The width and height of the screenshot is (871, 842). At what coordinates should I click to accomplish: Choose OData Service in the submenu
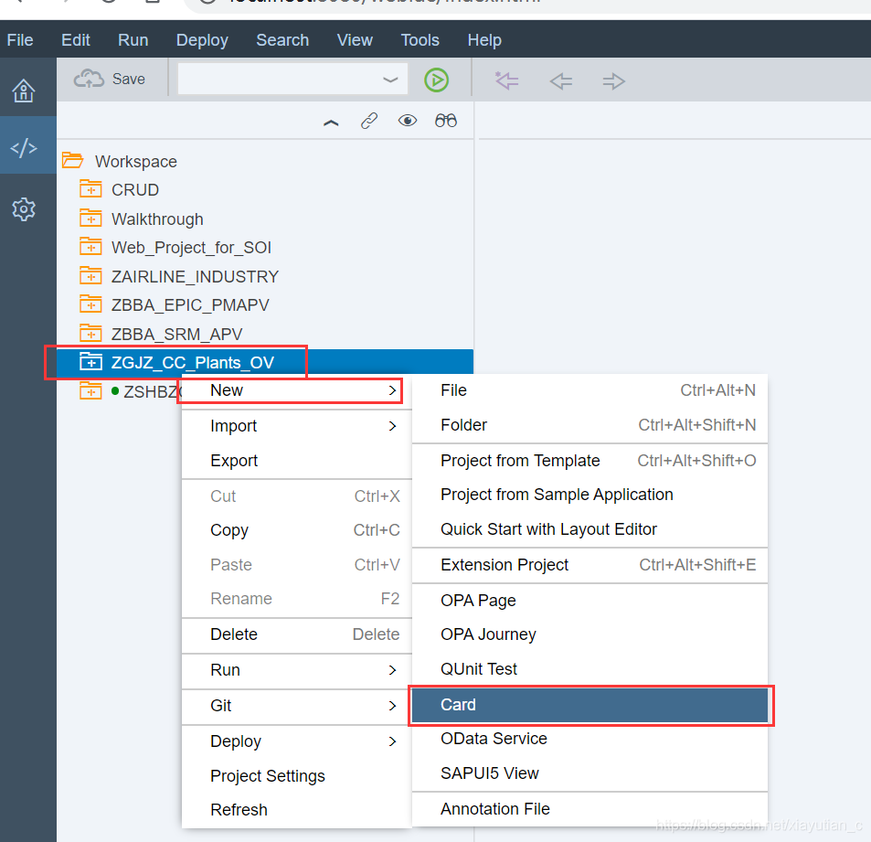[x=494, y=739]
